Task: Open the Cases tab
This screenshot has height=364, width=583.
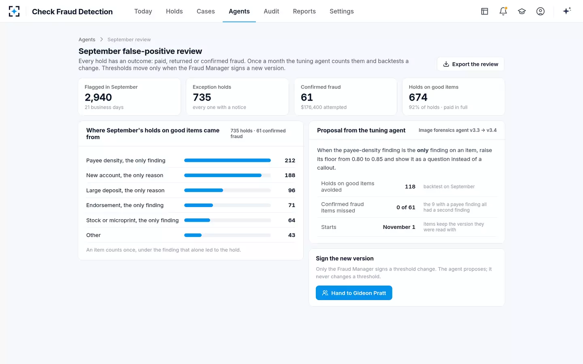Action: pos(206,11)
